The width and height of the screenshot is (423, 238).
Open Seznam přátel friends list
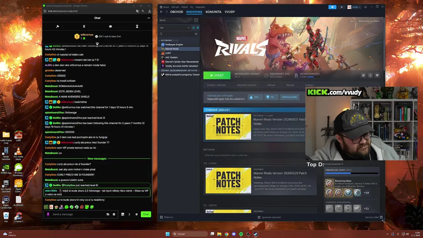tap(374, 217)
